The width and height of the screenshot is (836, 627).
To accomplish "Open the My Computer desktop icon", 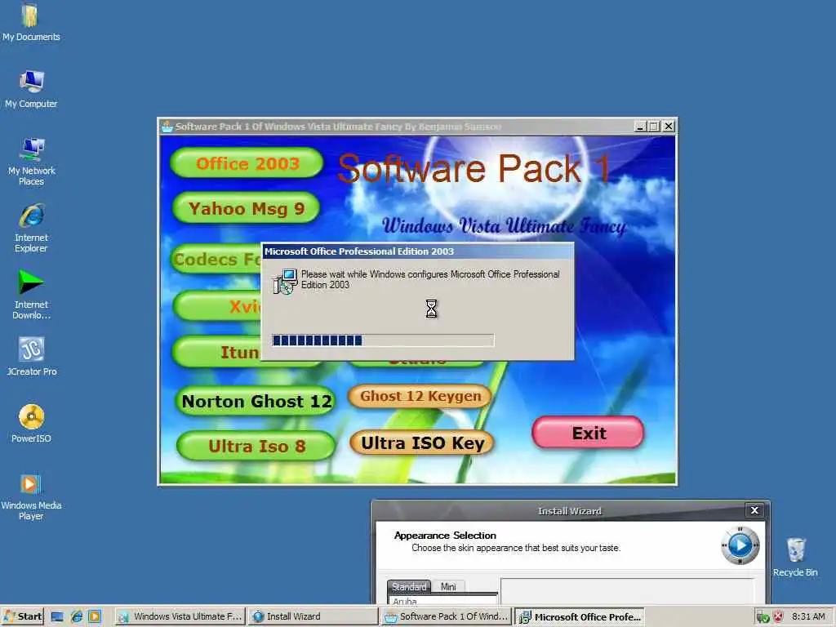I will 31,88.
